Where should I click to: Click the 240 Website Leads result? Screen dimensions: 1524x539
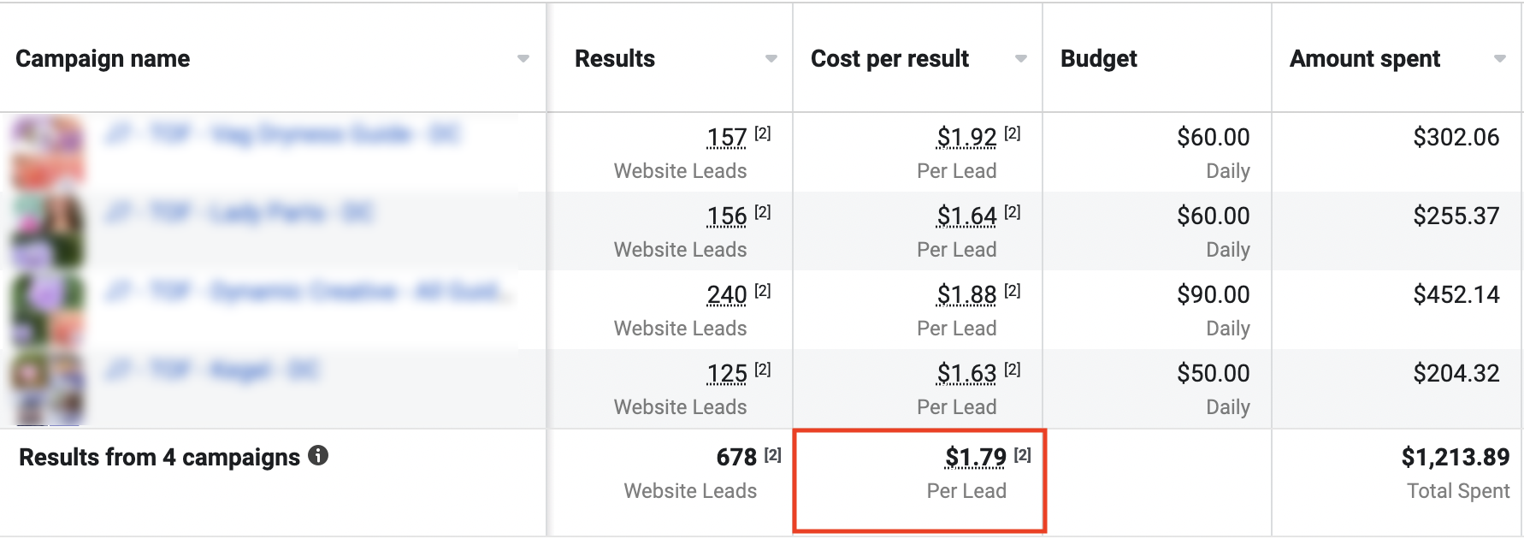point(727,295)
